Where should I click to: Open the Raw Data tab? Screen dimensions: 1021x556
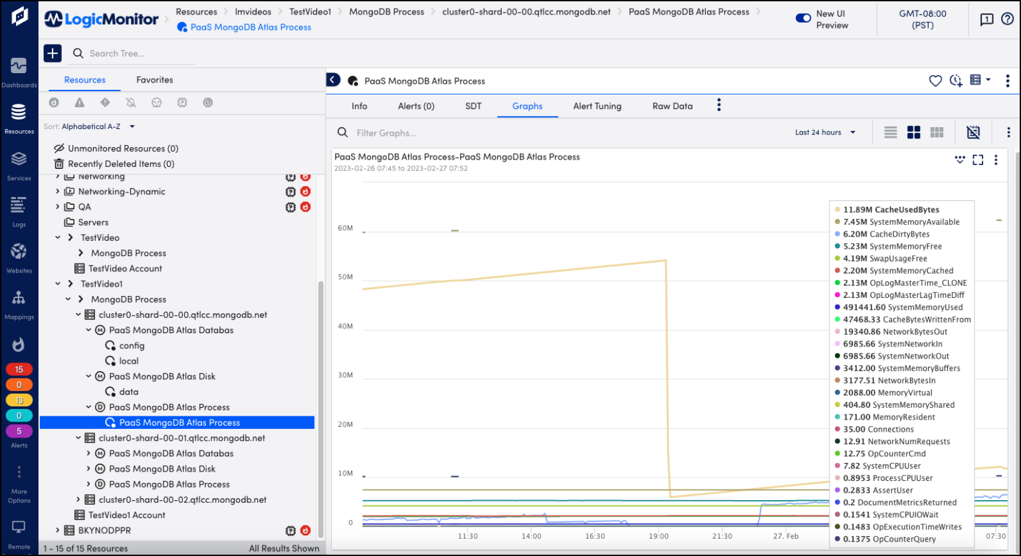tap(672, 105)
